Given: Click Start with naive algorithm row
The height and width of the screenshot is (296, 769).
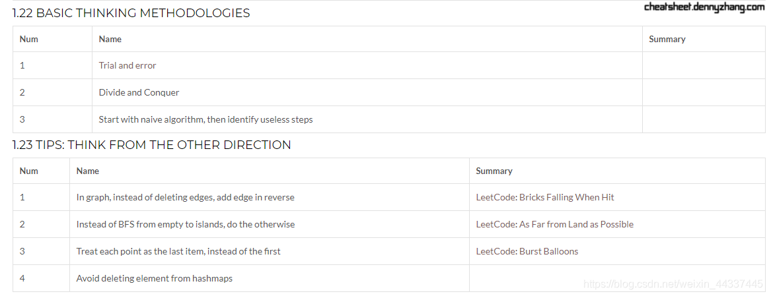Looking at the screenshot, I should coord(205,119).
